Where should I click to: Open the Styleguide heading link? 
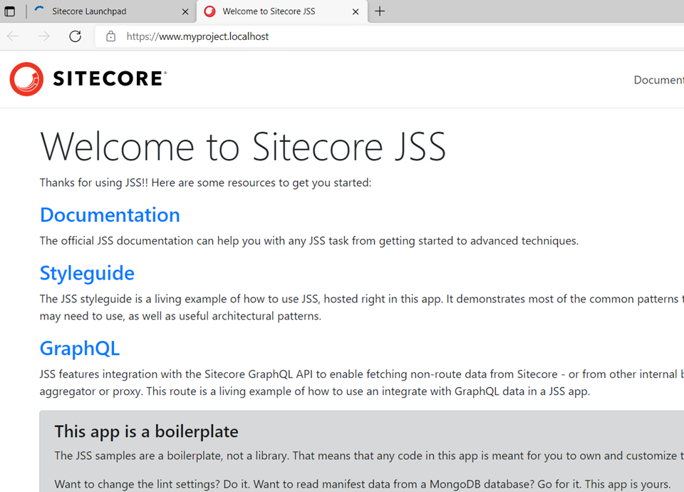pyautogui.click(x=87, y=273)
